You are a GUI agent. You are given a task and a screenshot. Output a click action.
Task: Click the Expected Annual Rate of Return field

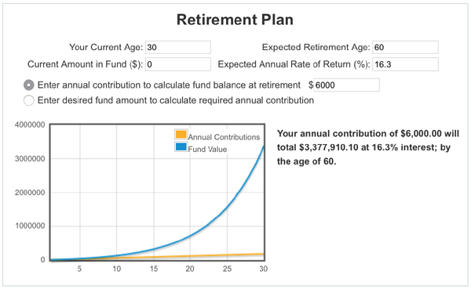(x=405, y=64)
